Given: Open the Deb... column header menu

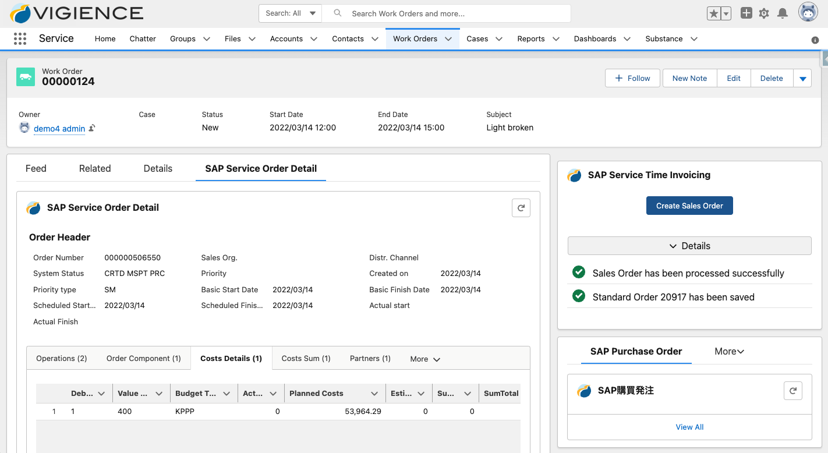Looking at the screenshot, I should point(101,394).
